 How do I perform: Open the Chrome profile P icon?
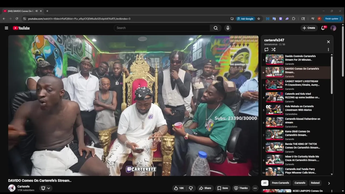[x=319, y=19]
